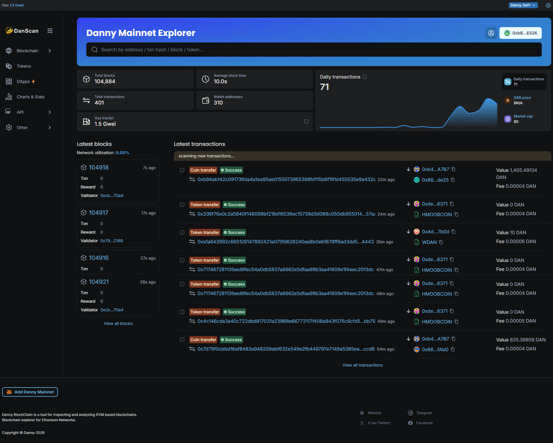Open the apps grid icon beside DanScan logo
The image size is (553, 443).
[50, 31]
